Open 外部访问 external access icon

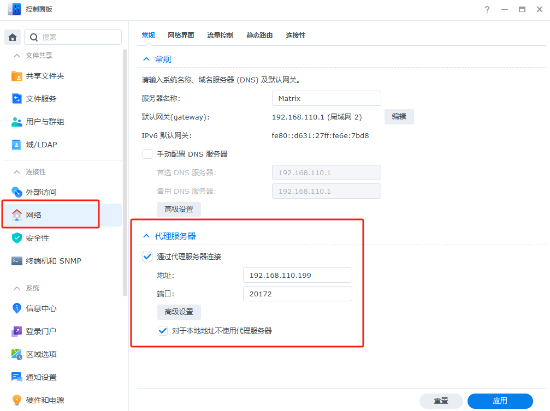click(x=17, y=192)
